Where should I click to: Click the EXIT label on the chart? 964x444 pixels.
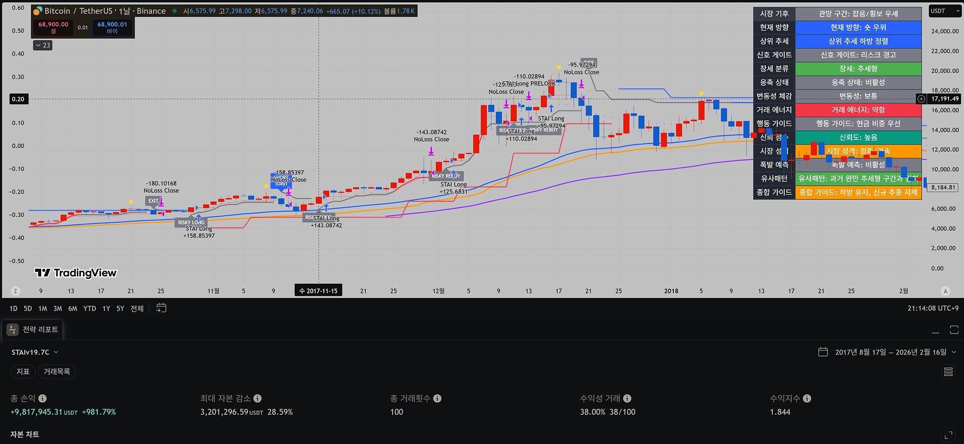tap(154, 201)
